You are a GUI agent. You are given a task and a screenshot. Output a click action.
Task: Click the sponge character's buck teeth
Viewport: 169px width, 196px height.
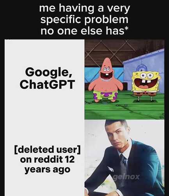(x=146, y=81)
